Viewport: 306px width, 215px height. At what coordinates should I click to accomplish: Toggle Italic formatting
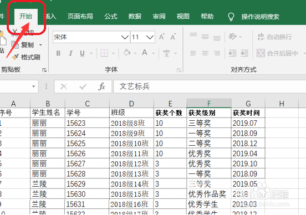(70, 53)
